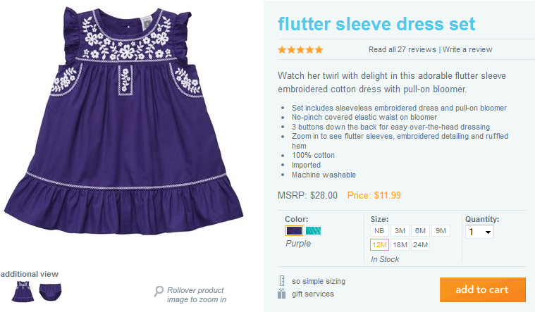Click the gift services icon
Image resolution: width=535 pixels, height=312 pixels.
(x=282, y=294)
